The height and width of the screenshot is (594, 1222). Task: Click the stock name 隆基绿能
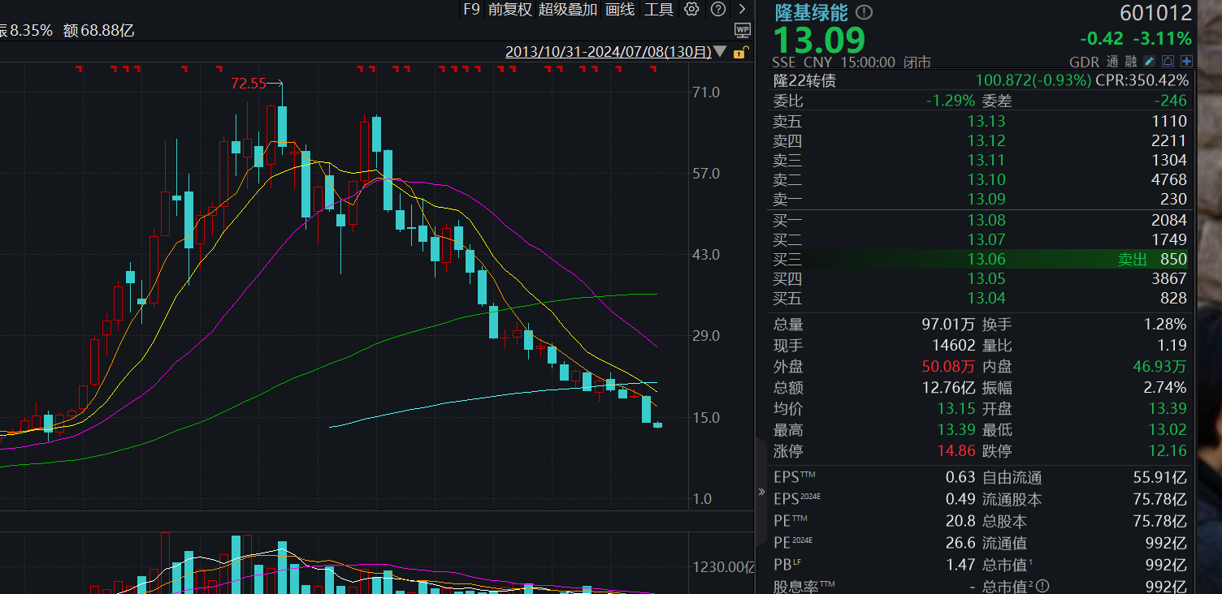pos(811,12)
